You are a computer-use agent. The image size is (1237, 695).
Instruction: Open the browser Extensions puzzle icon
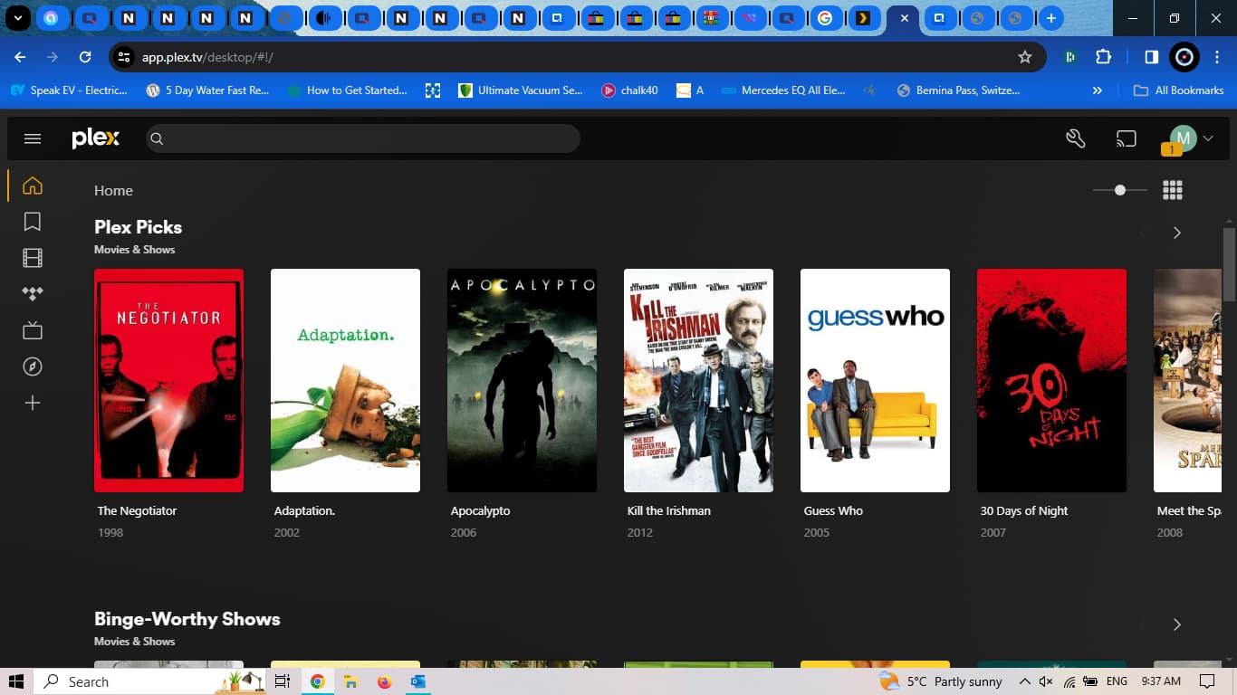(1103, 57)
